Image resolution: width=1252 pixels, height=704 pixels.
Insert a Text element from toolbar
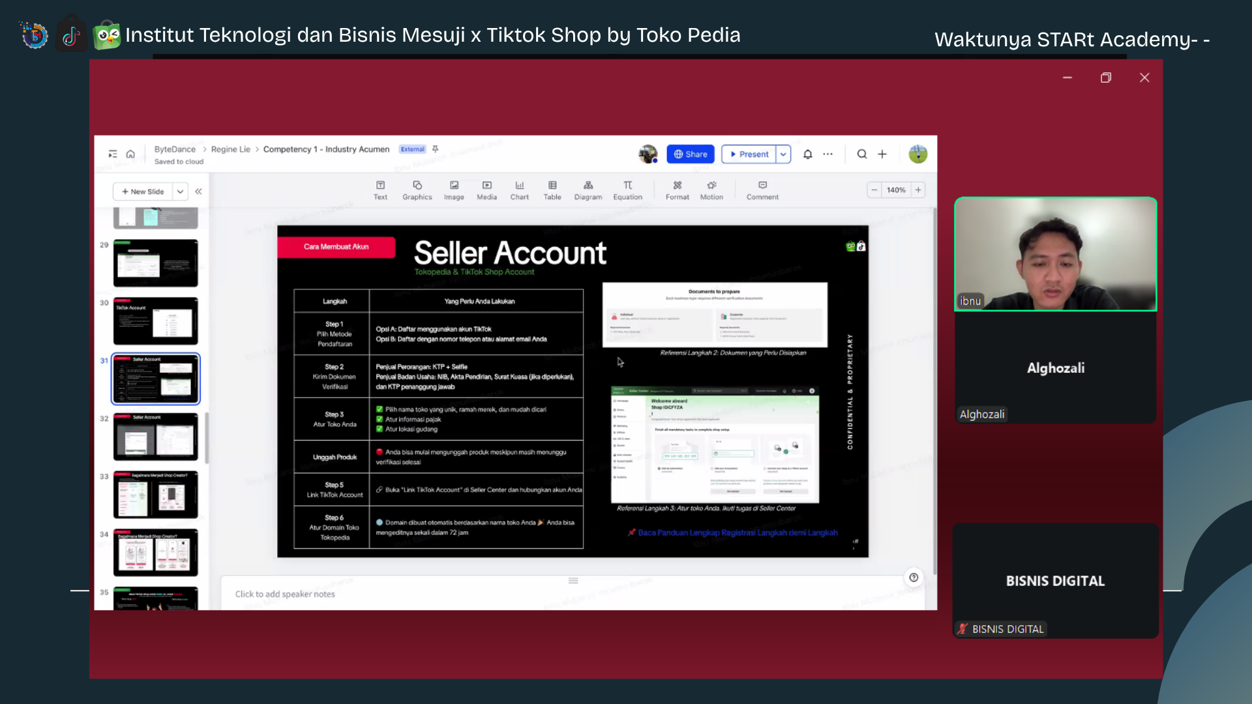tap(380, 190)
